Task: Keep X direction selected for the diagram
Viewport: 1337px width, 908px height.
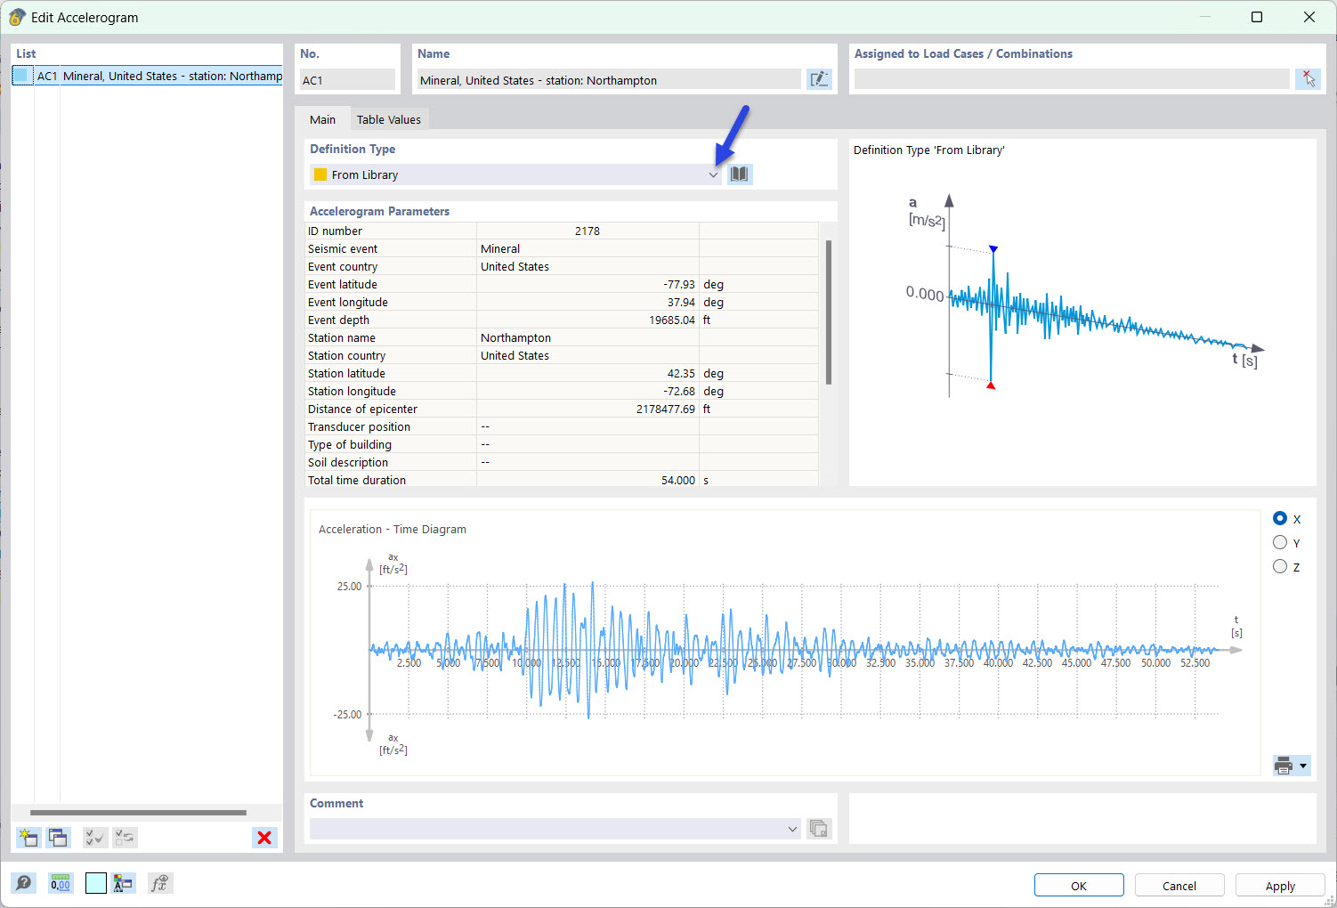Action: [1280, 518]
